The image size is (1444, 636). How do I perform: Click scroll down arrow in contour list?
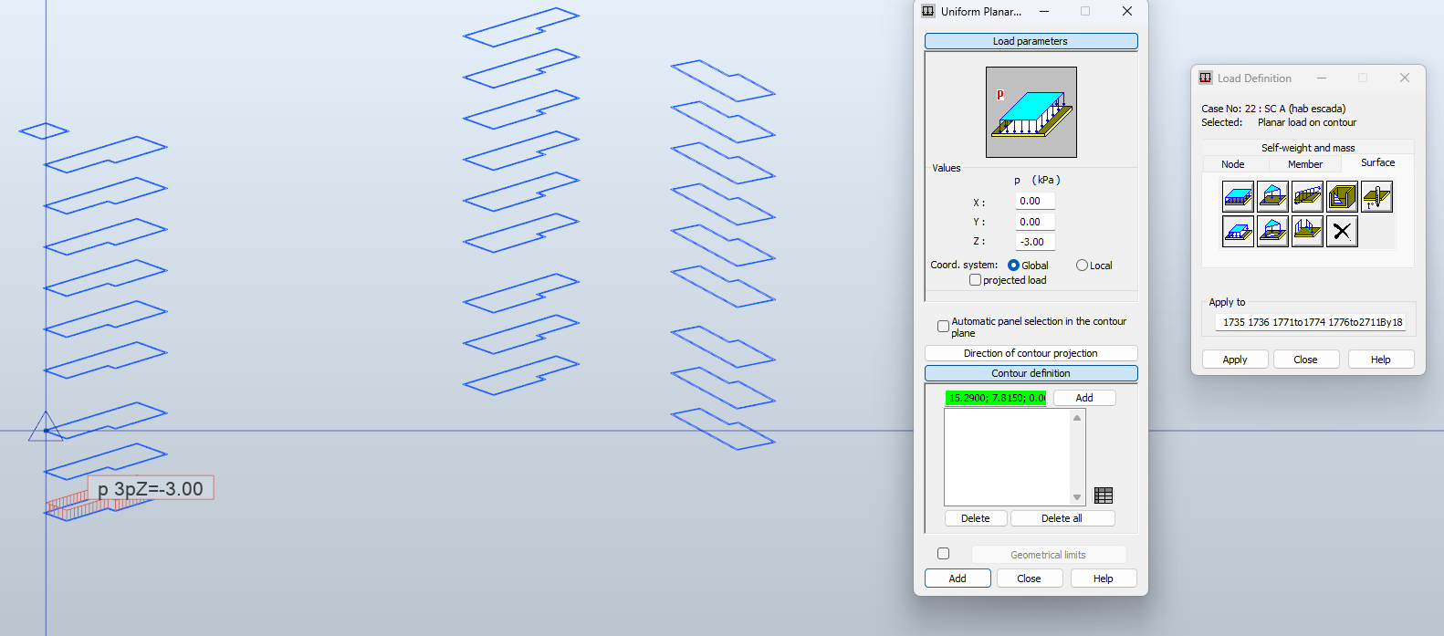click(x=1077, y=497)
